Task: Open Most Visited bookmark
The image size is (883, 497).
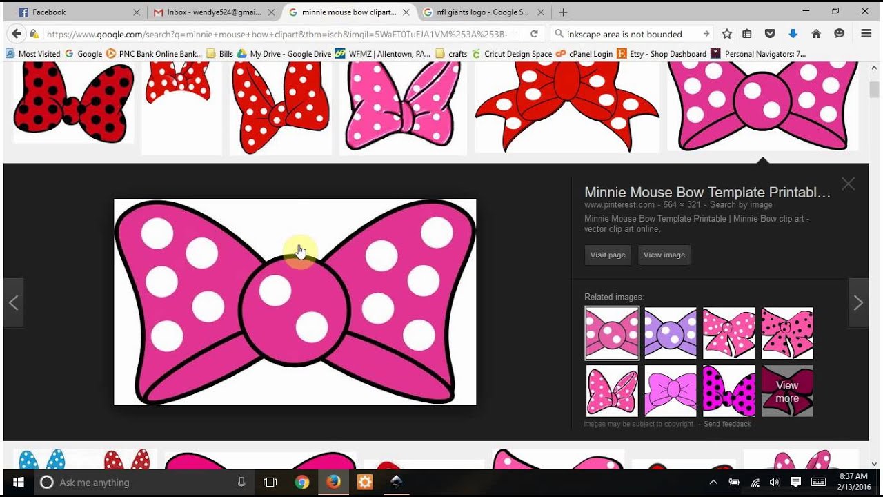Action: click(x=33, y=54)
